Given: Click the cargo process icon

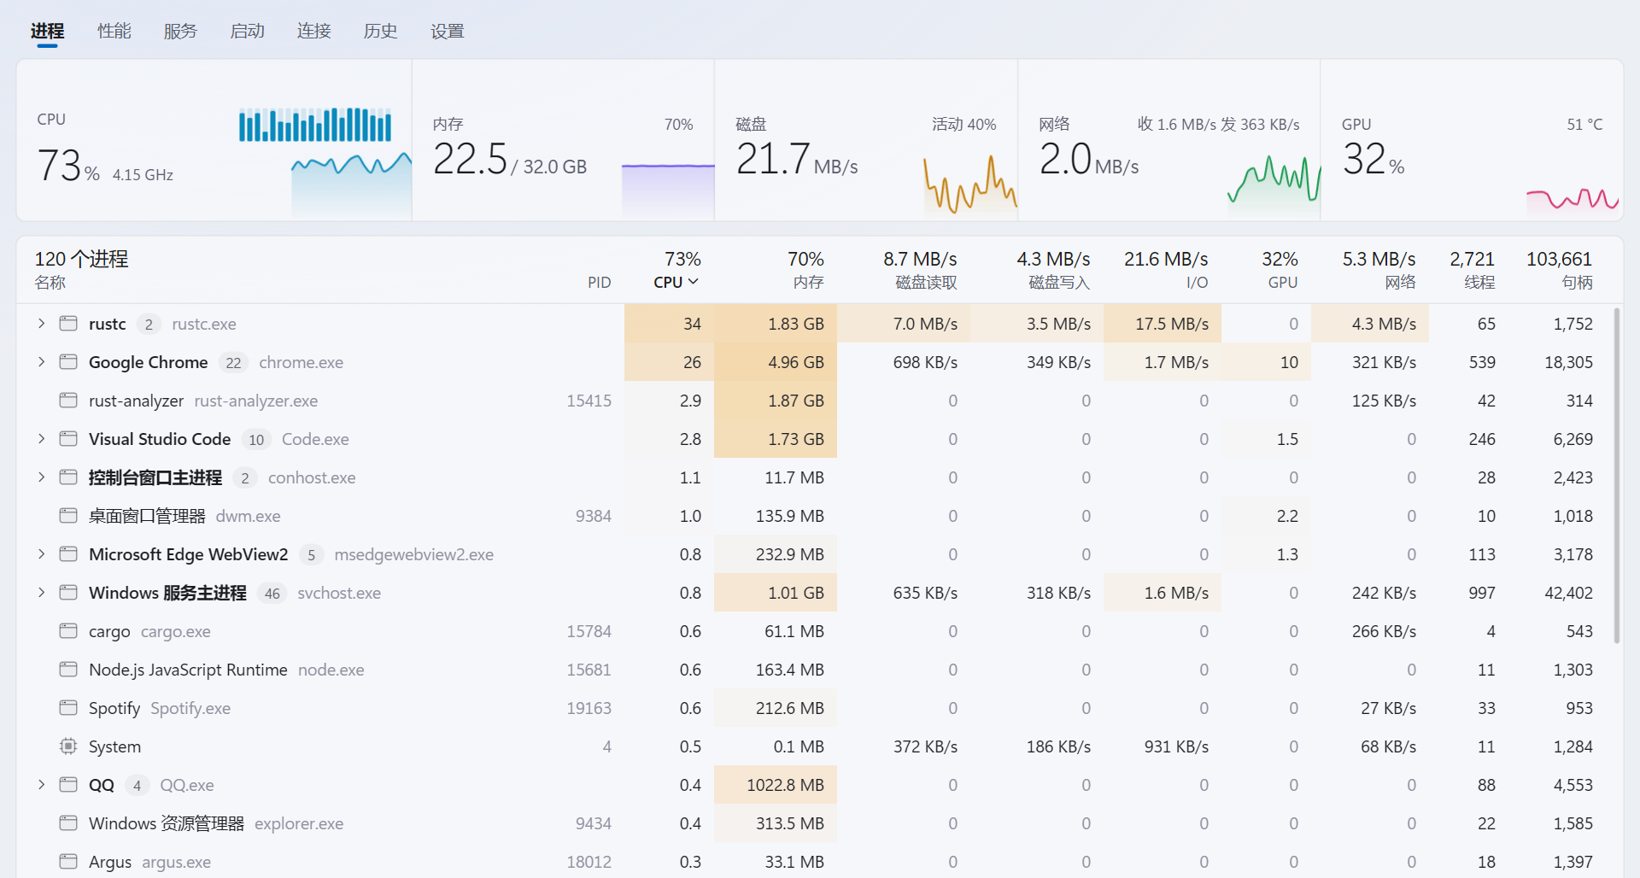Looking at the screenshot, I should tap(68, 631).
